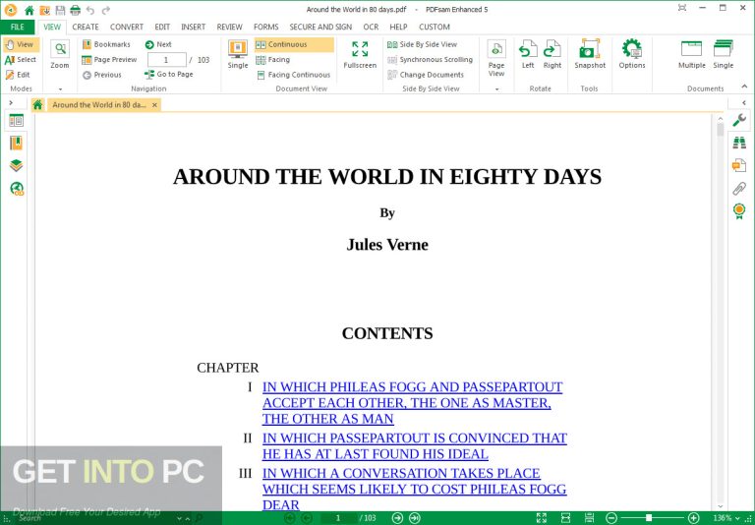Open chapter II link about Passepartout's ideal

[415, 446]
